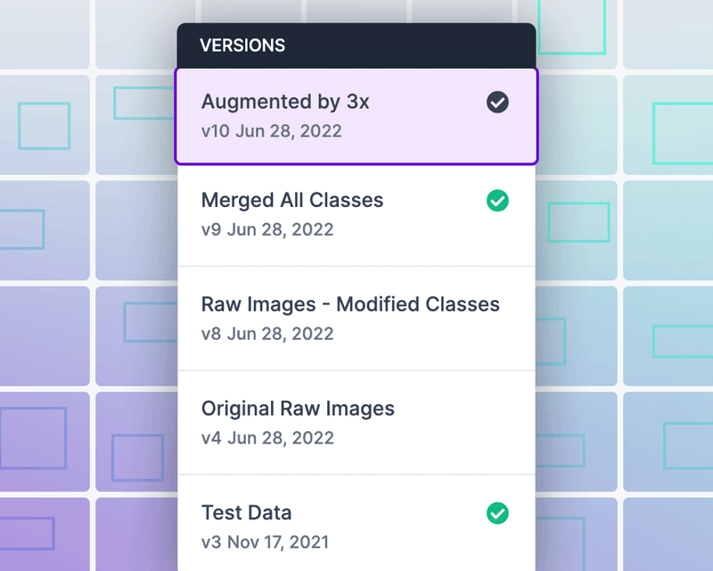Click the green checkmark beside Test Data
This screenshot has width=713, height=571.
tap(497, 513)
